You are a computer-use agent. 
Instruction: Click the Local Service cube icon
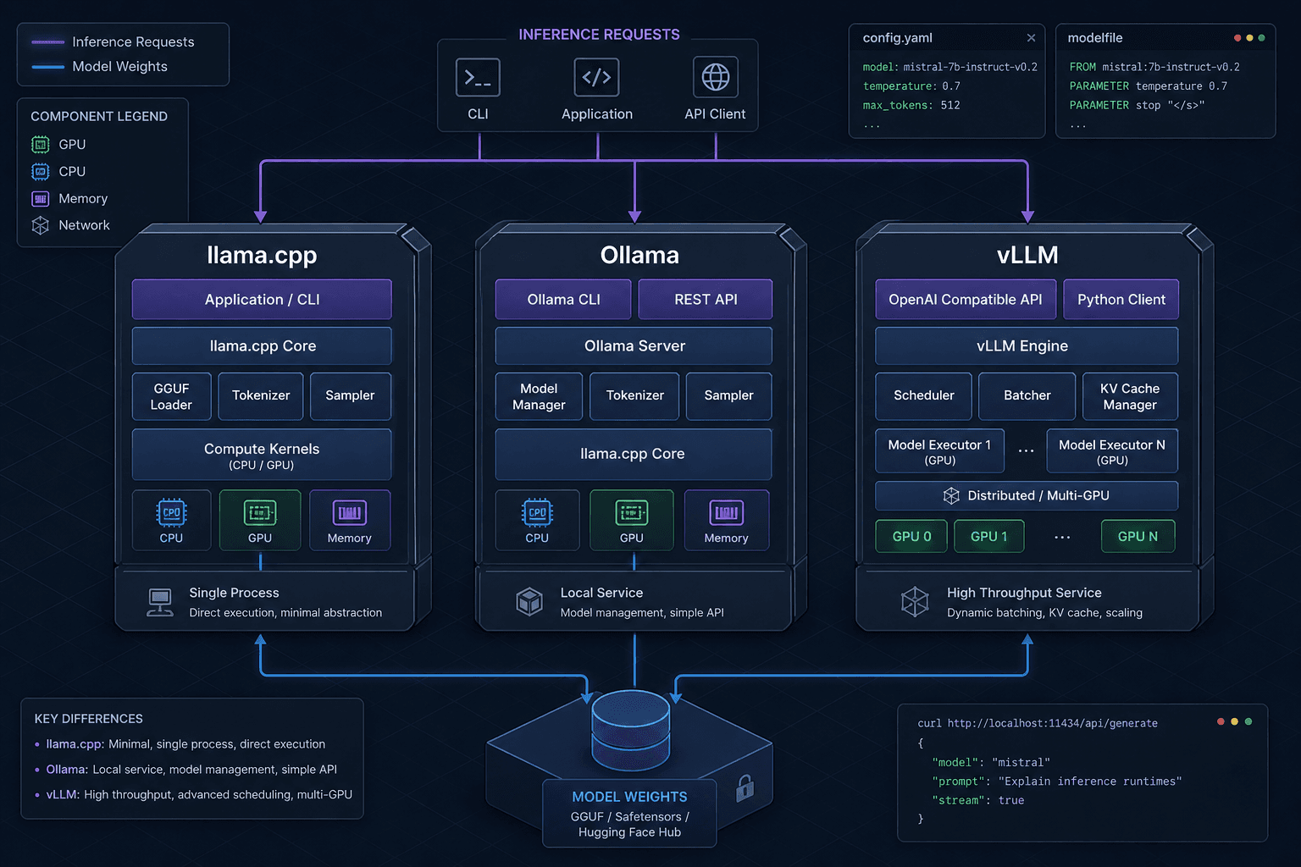coord(529,602)
